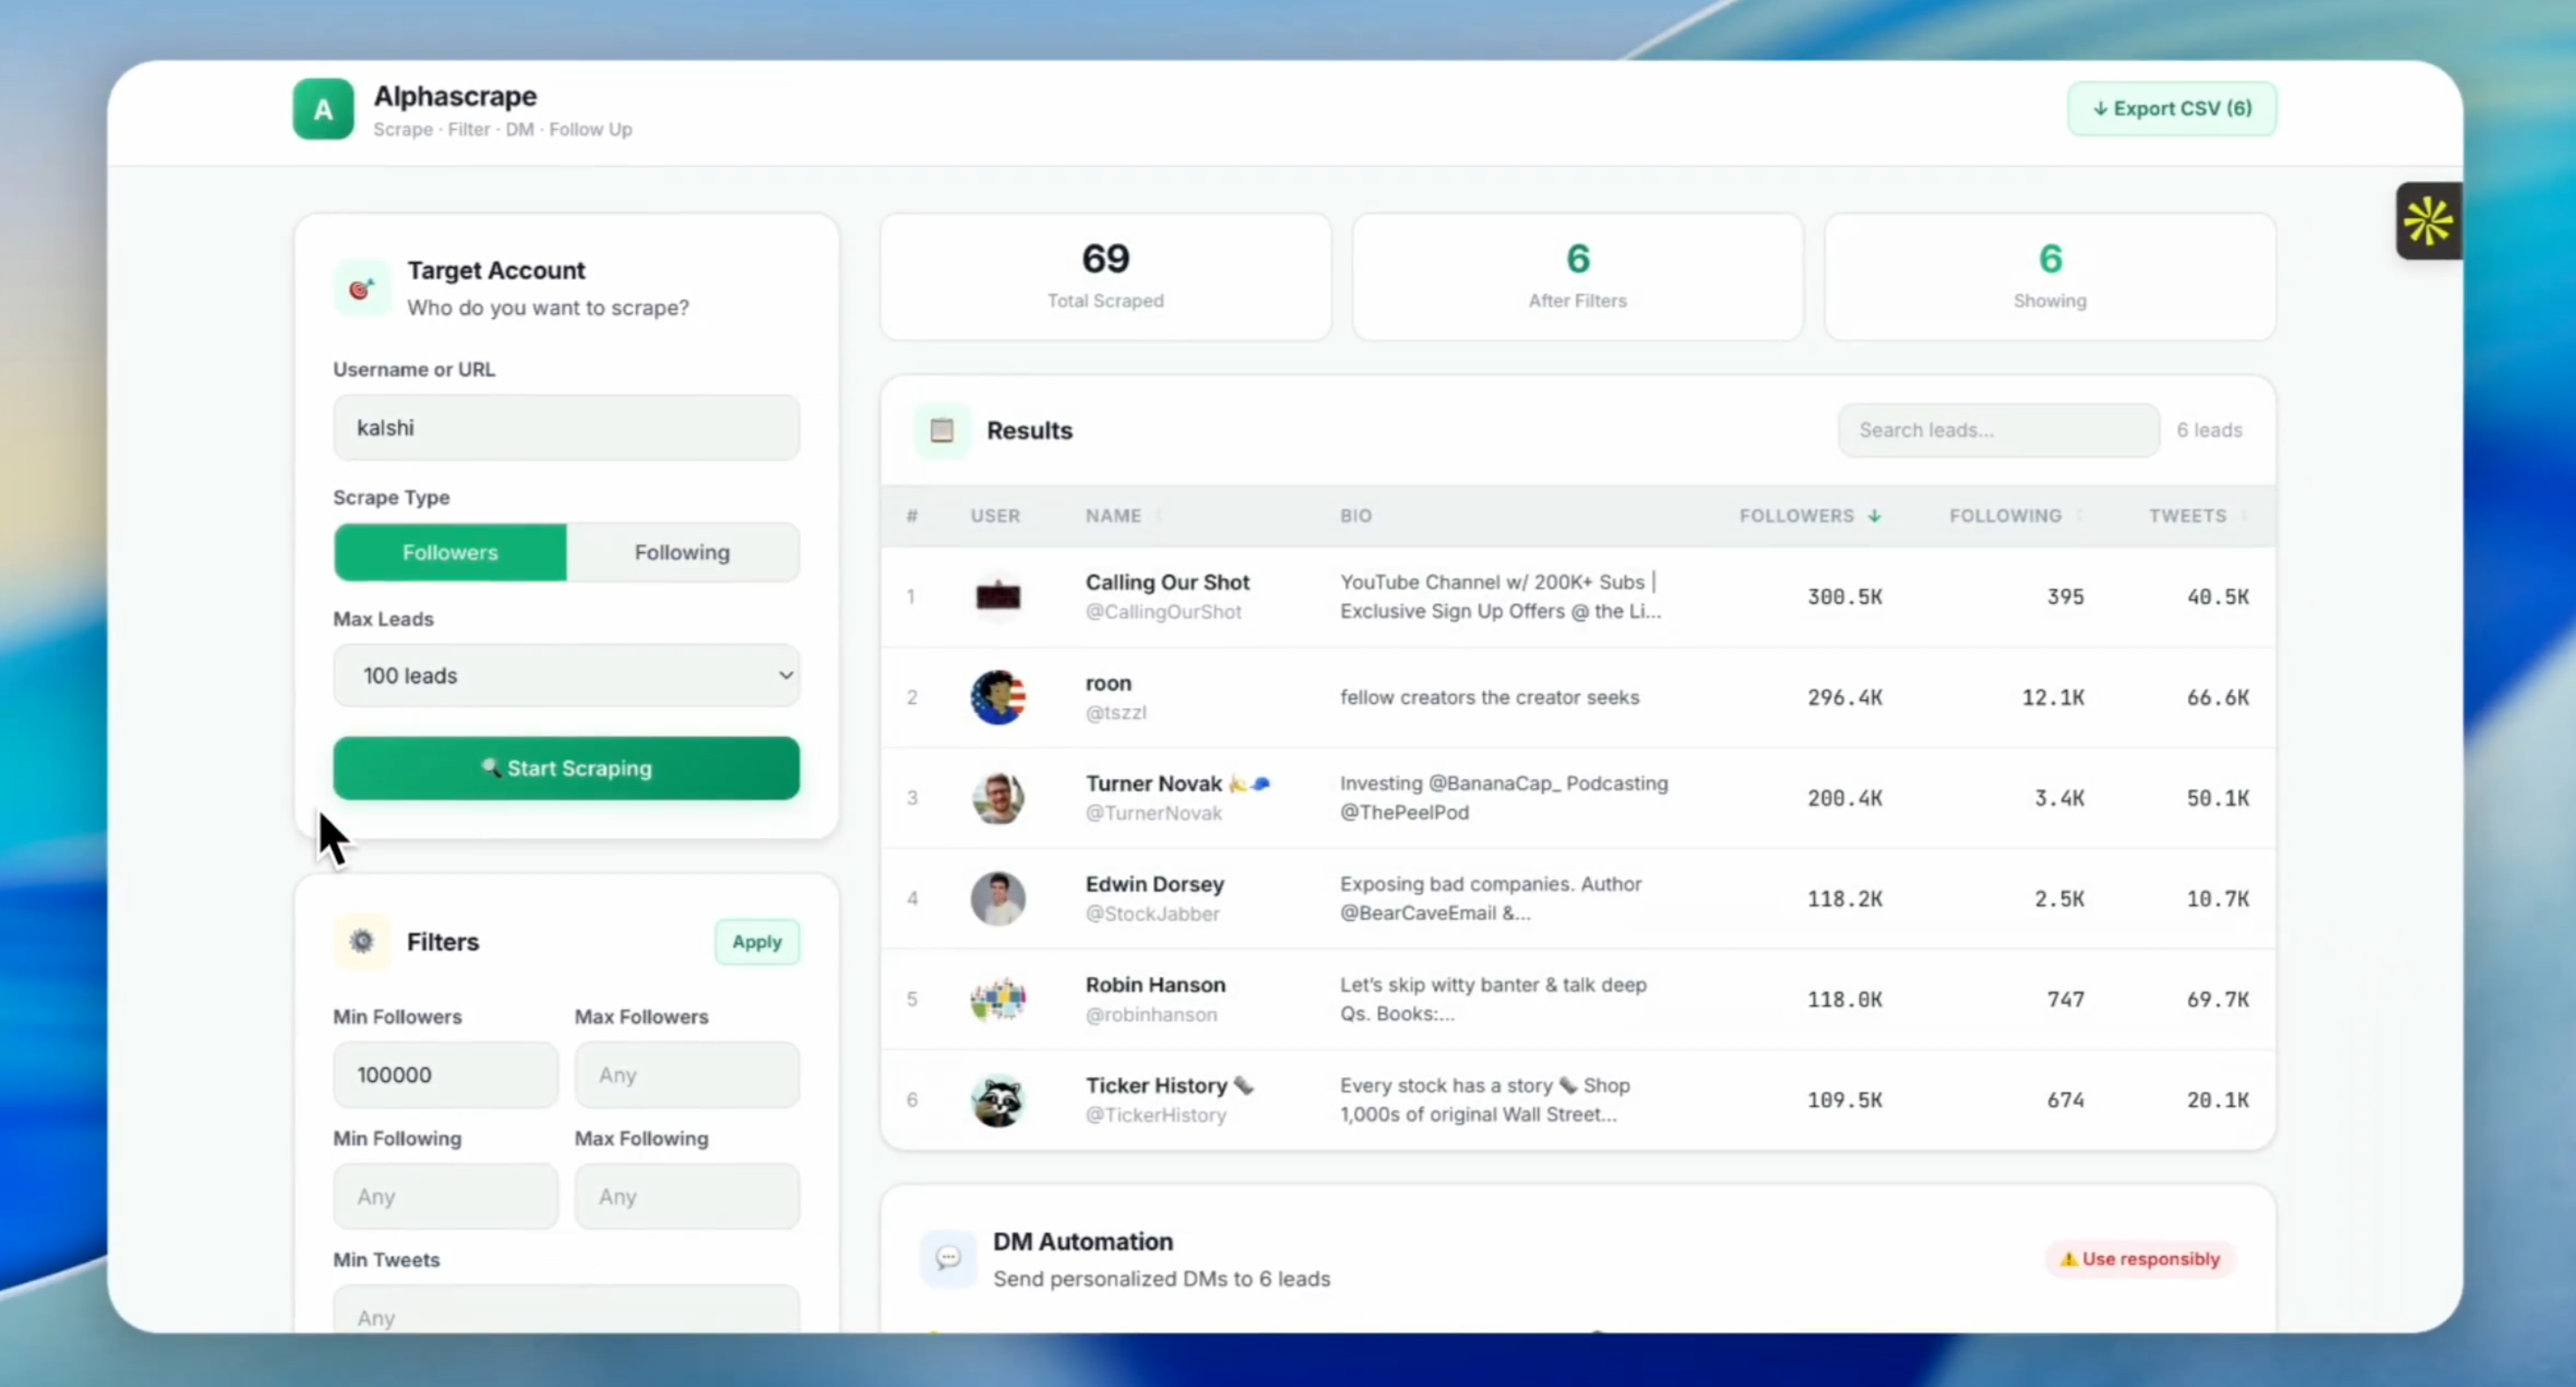Click the Results clipboard icon
This screenshot has height=1387, width=2576.
click(941, 430)
